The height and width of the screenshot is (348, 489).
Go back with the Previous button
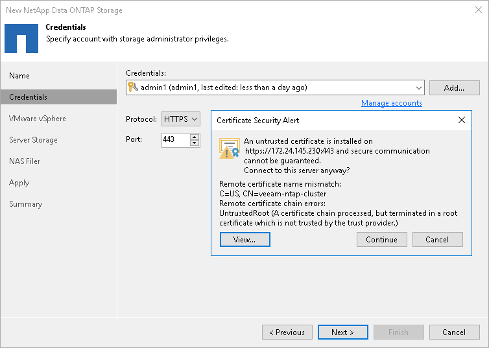(x=287, y=332)
